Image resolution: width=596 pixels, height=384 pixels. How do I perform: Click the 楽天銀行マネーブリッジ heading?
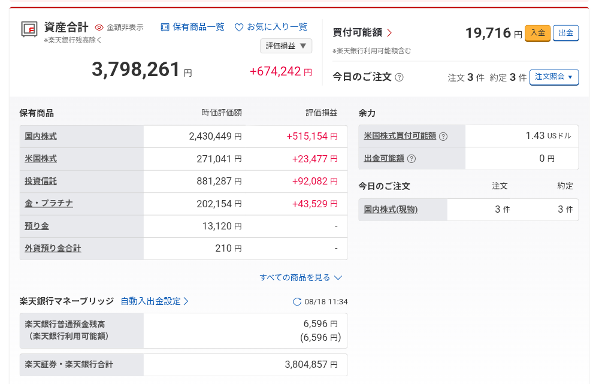(x=66, y=301)
